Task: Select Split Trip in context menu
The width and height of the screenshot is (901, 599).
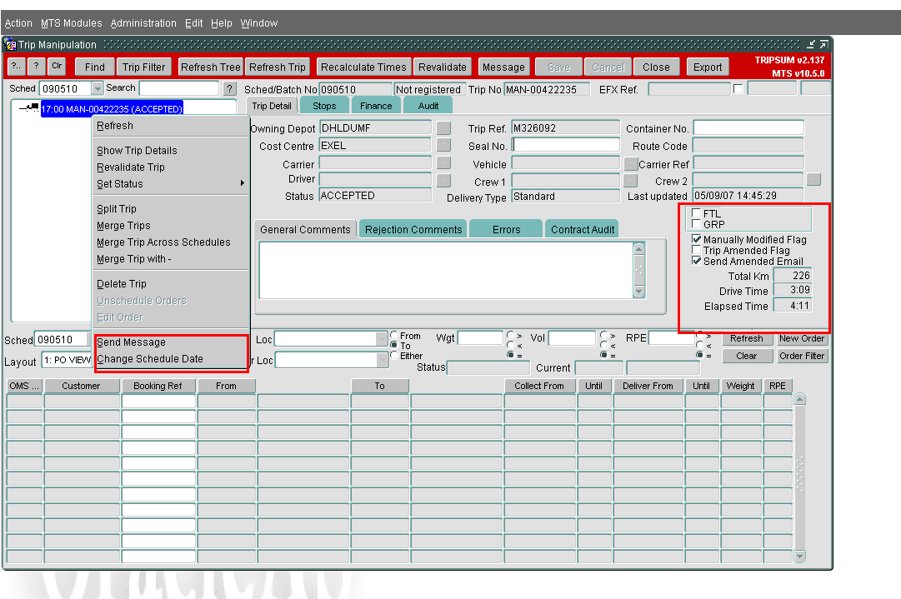Action: [x=117, y=208]
